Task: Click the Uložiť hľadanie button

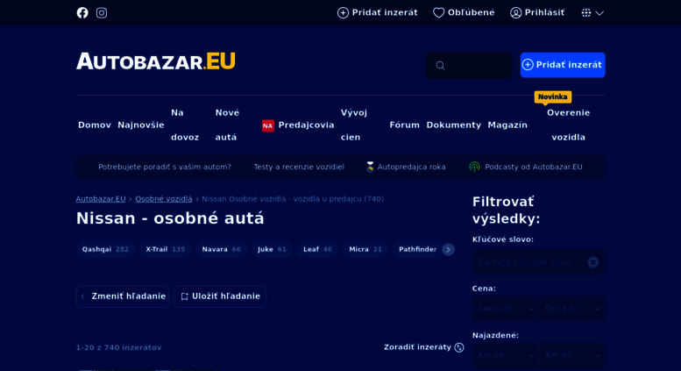Action: pos(220,296)
